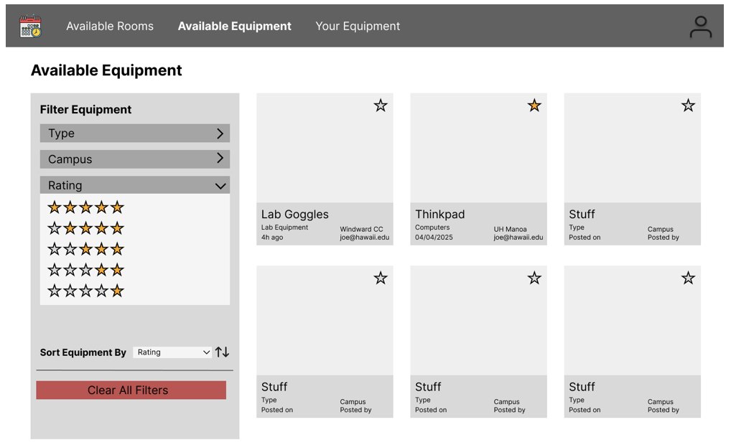This screenshot has width=731, height=445.
Task: Favorite the Lab Goggles item star
Action: 381,106
